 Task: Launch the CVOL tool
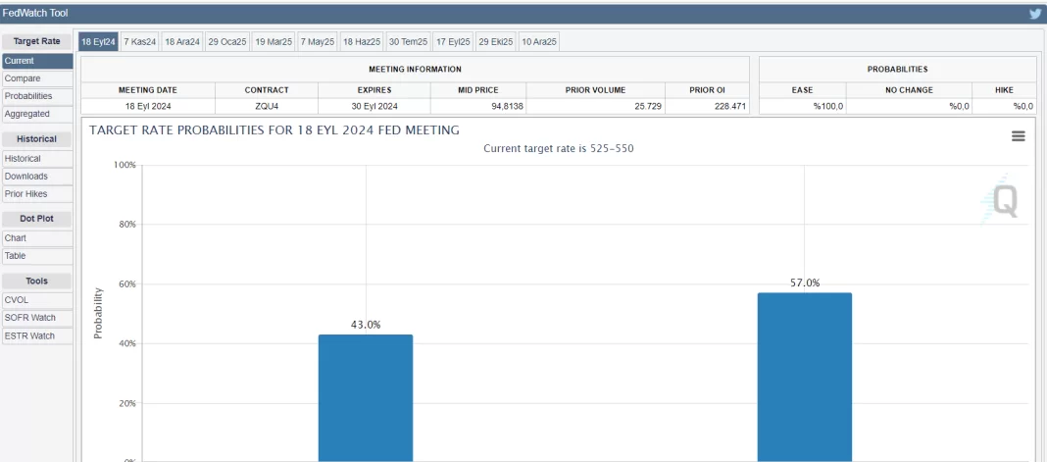click(37, 300)
